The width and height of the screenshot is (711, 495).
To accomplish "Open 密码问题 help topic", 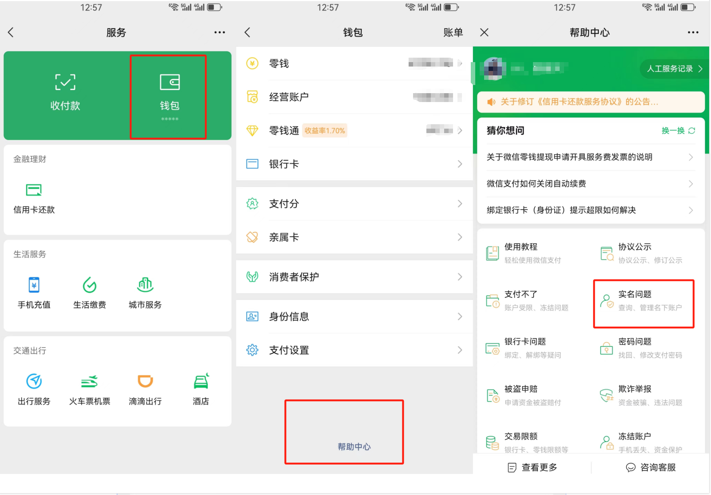I will tap(641, 348).
